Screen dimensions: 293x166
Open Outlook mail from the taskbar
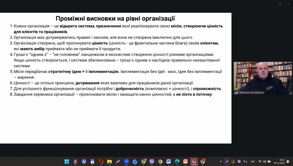click(135, 161)
